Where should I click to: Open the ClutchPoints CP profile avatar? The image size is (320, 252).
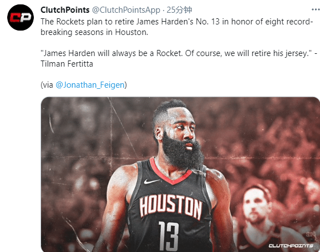pos(21,17)
